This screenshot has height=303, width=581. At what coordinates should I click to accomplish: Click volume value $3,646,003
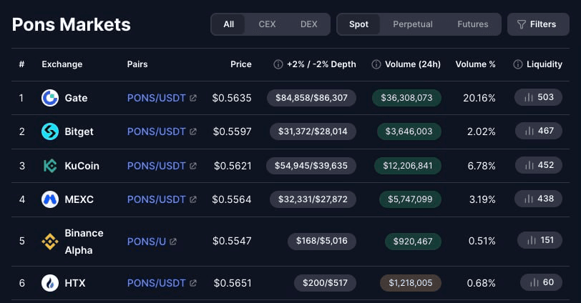coord(409,131)
